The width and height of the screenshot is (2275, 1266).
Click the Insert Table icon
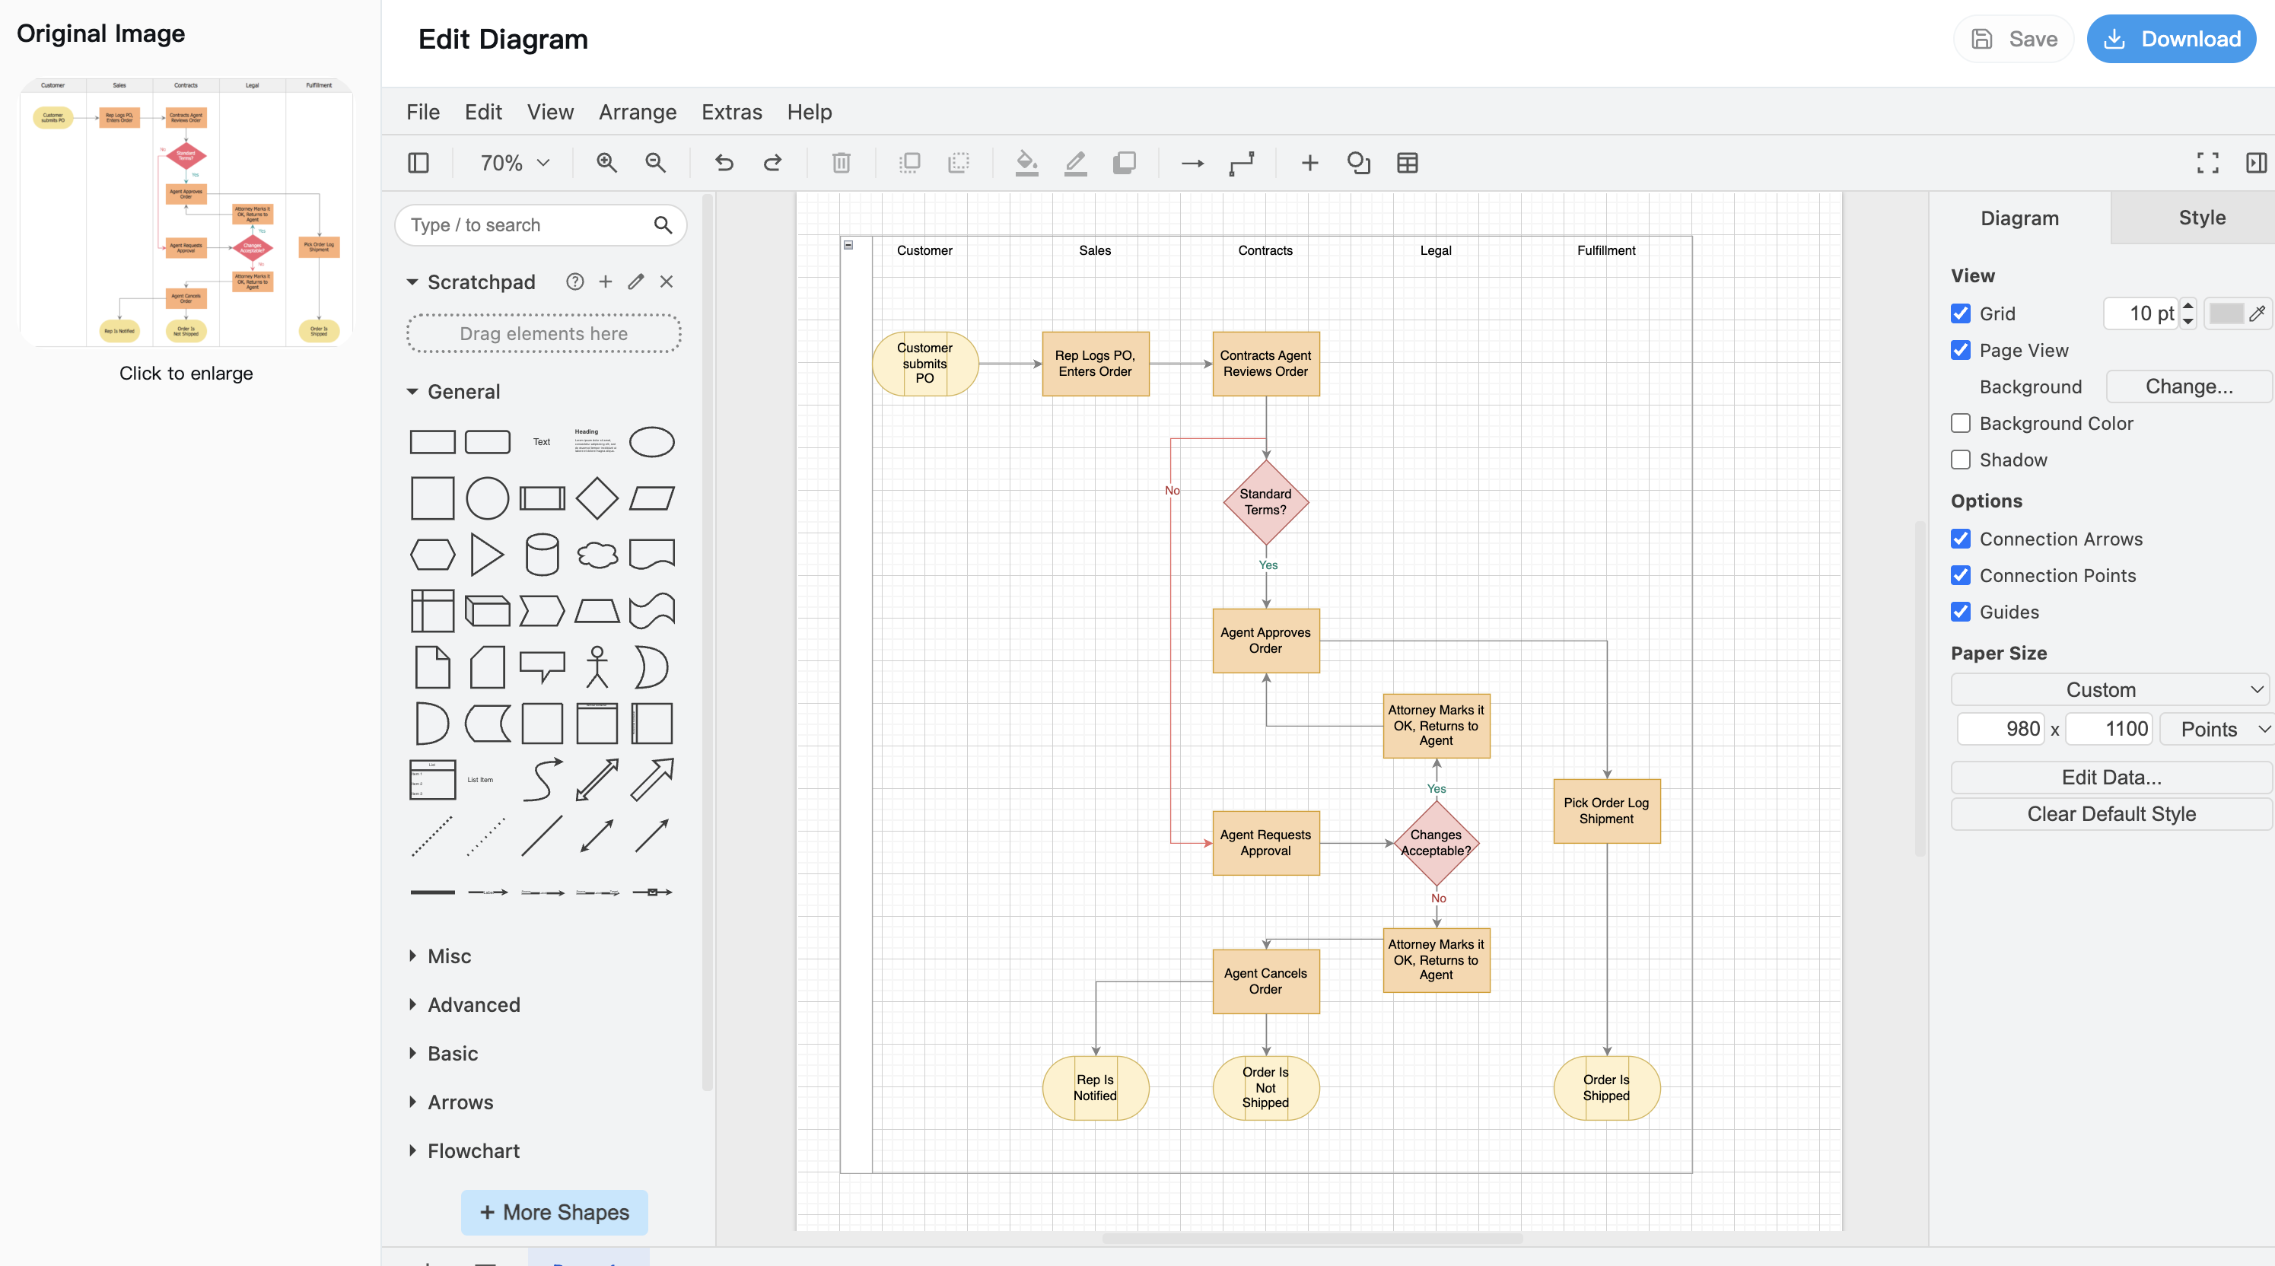point(1407,163)
